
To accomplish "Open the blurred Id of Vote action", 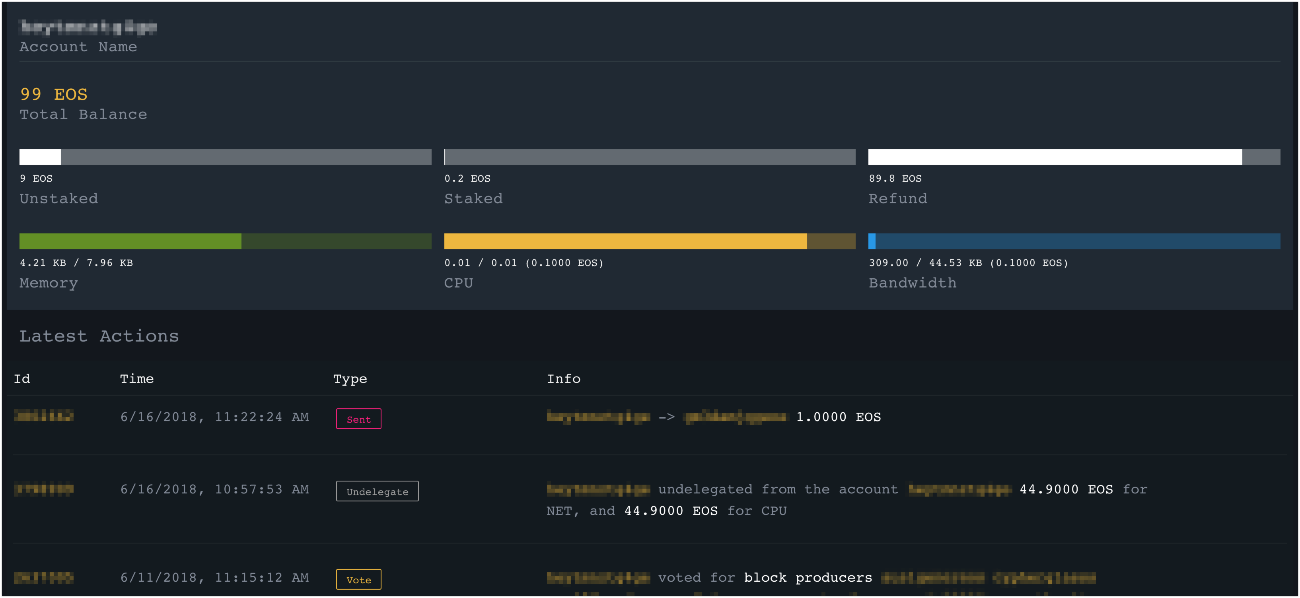I will 43,577.
